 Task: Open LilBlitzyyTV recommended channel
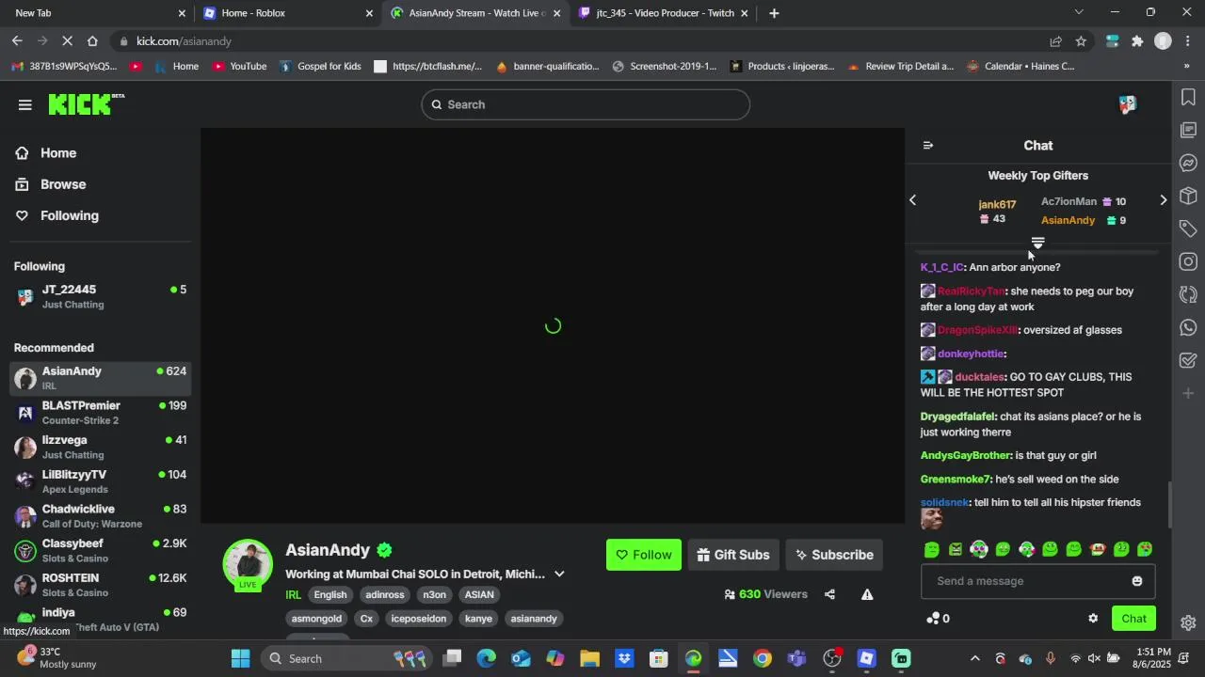(100, 481)
